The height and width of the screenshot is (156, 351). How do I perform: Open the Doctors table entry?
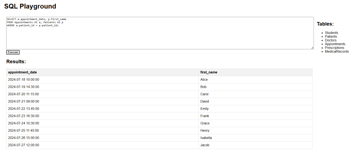[331, 40]
